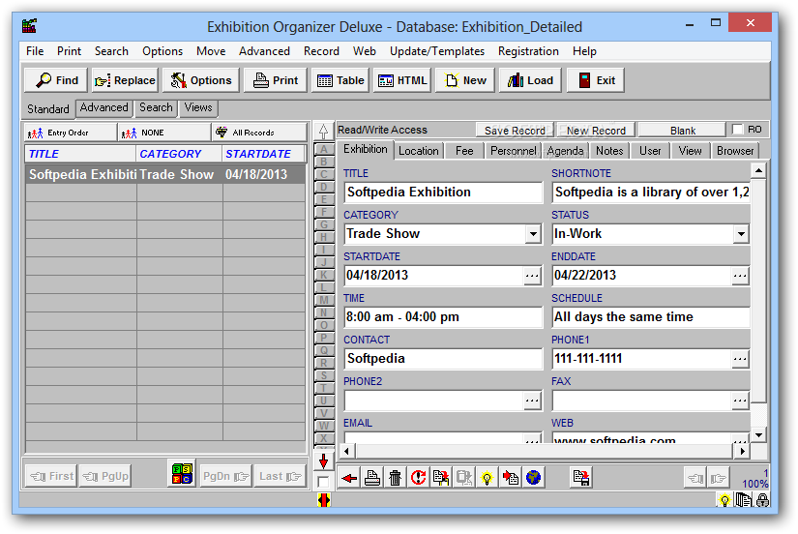Click the New toolbar button
The image size is (798, 534).
[x=464, y=80]
